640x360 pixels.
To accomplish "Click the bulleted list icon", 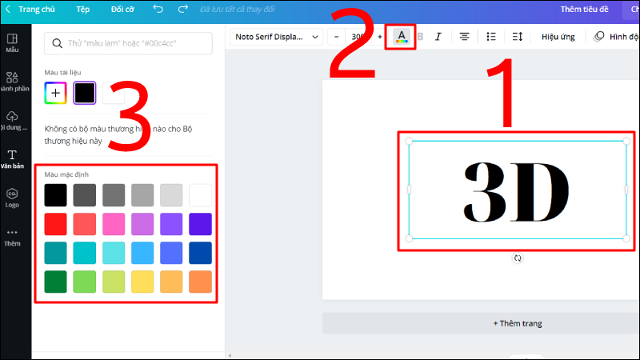I will coord(491,37).
